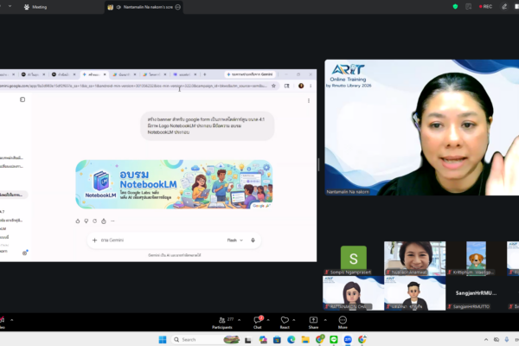Click the green encryption shield icon

(x=456, y=6)
